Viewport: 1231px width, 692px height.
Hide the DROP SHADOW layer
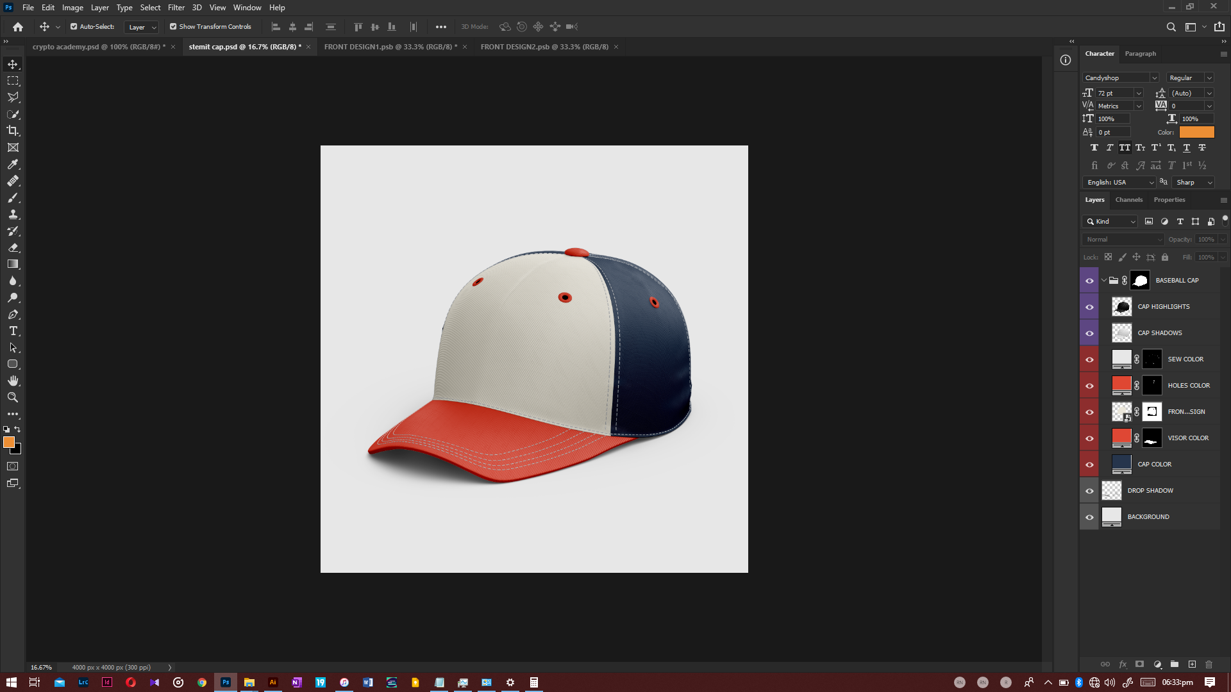coord(1089,491)
